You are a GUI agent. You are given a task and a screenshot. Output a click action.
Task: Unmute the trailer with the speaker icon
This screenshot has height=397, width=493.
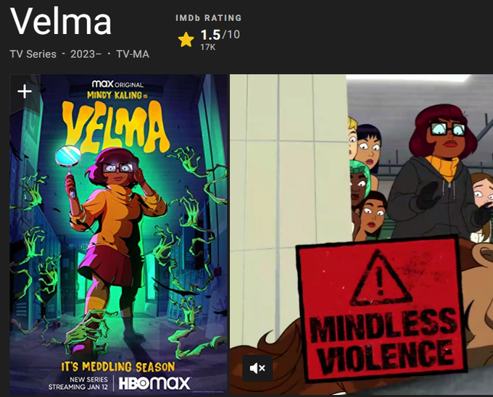[257, 368]
